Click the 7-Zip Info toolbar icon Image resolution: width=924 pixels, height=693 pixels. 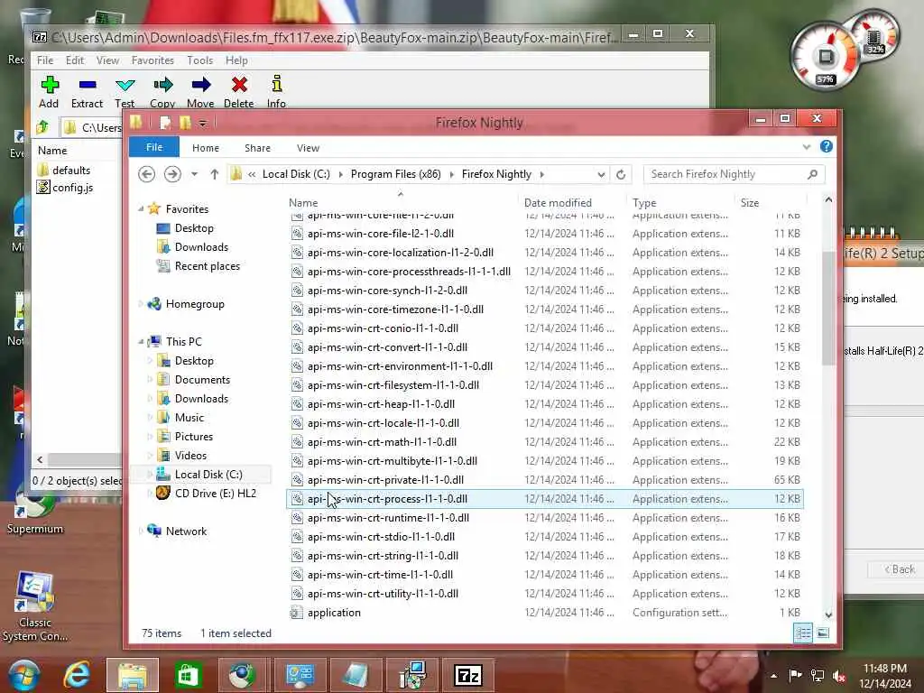point(276,84)
